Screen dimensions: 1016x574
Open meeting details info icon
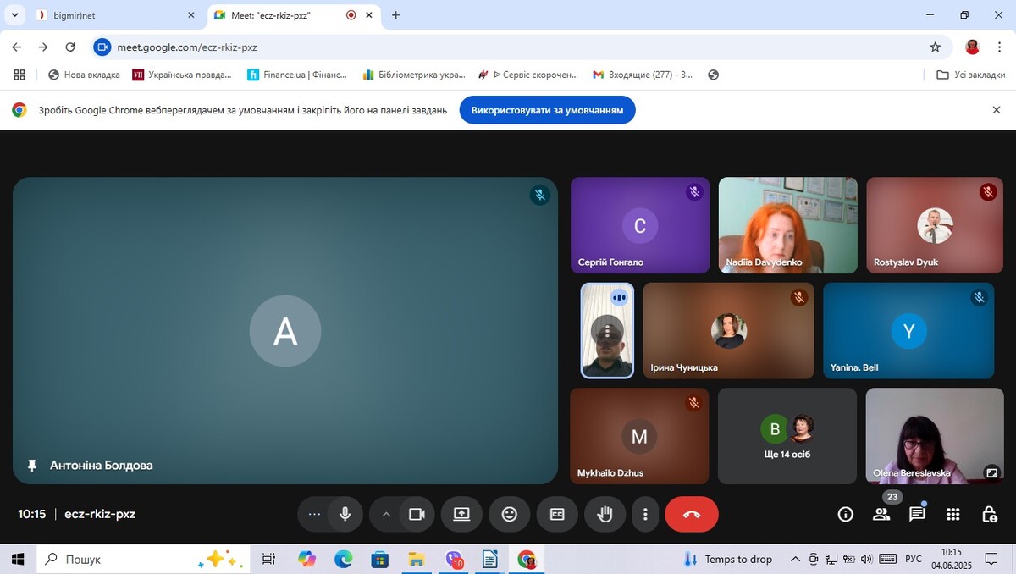tap(845, 514)
